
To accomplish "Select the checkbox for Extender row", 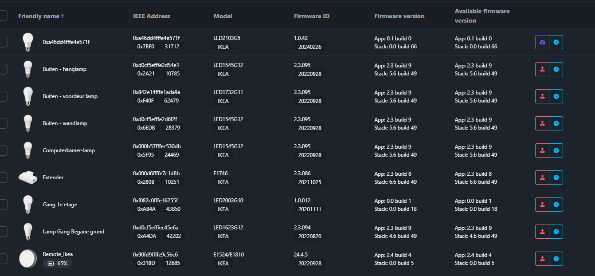I will click(x=3, y=177).
